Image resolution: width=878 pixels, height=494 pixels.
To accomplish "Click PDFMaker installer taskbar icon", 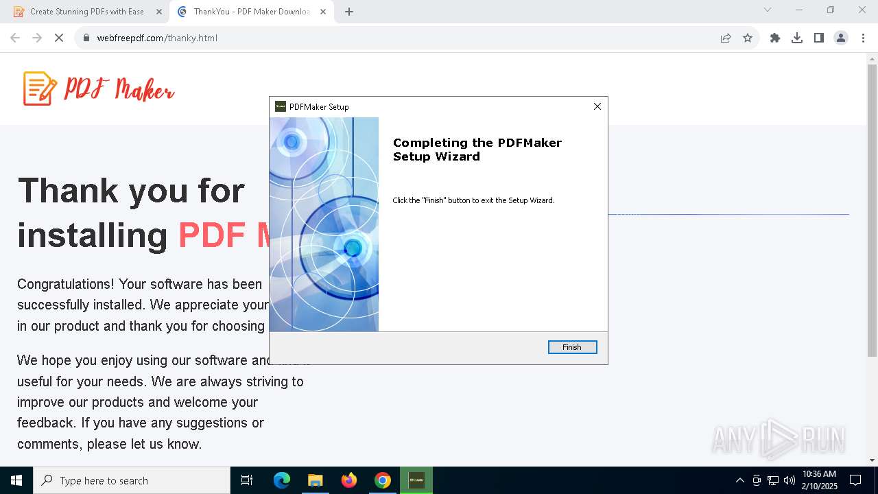I will [x=416, y=480].
